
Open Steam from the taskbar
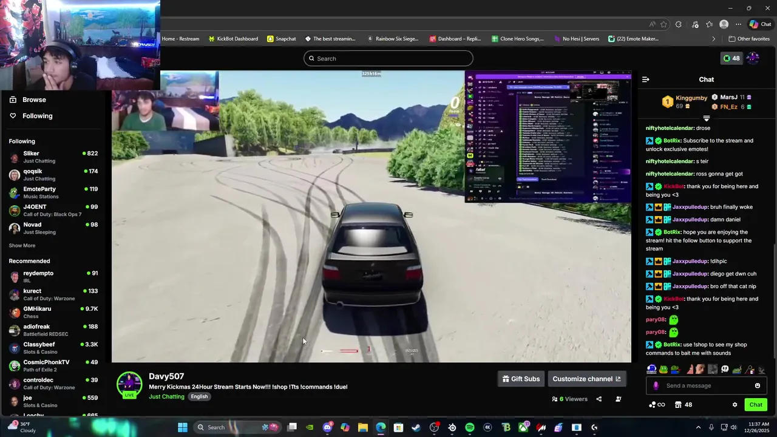pos(416,427)
